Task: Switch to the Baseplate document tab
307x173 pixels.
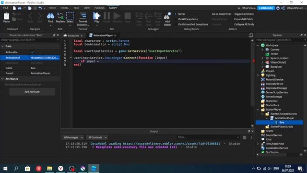Action: pyautogui.click(x=73, y=36)
